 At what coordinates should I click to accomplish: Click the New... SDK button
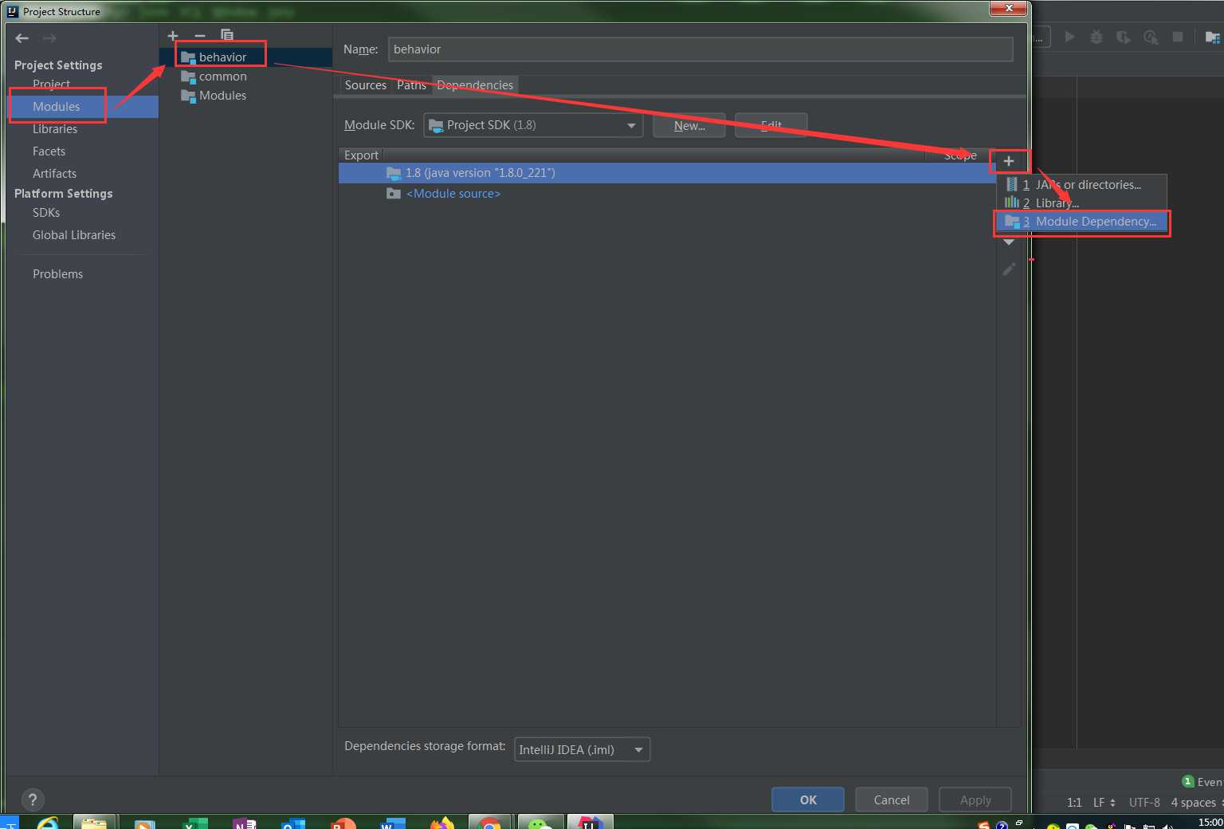[x=689, y=125]
